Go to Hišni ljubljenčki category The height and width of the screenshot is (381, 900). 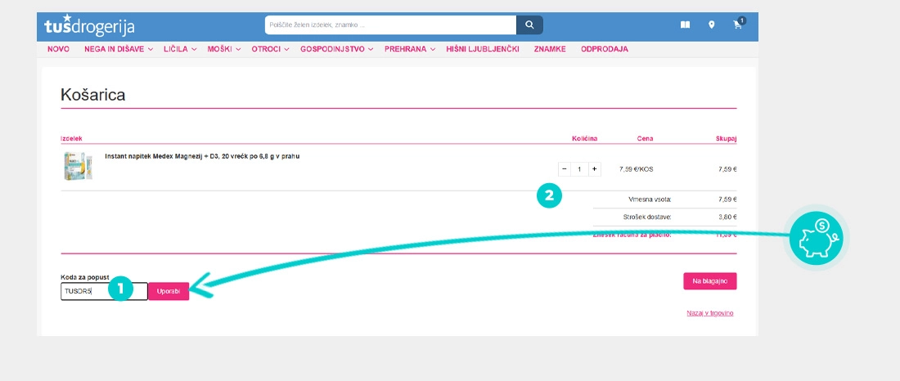[482, 49]
